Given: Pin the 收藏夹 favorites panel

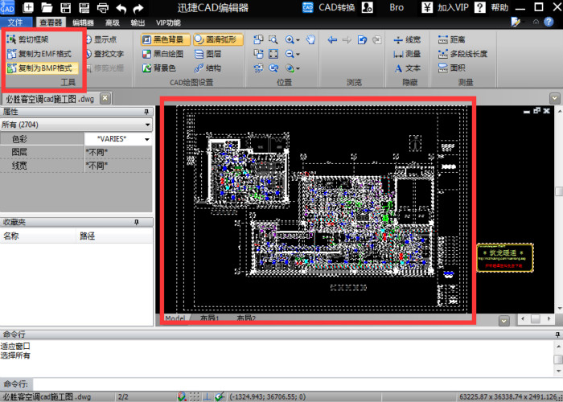Looking at the screenshot, I should (137, 222).
